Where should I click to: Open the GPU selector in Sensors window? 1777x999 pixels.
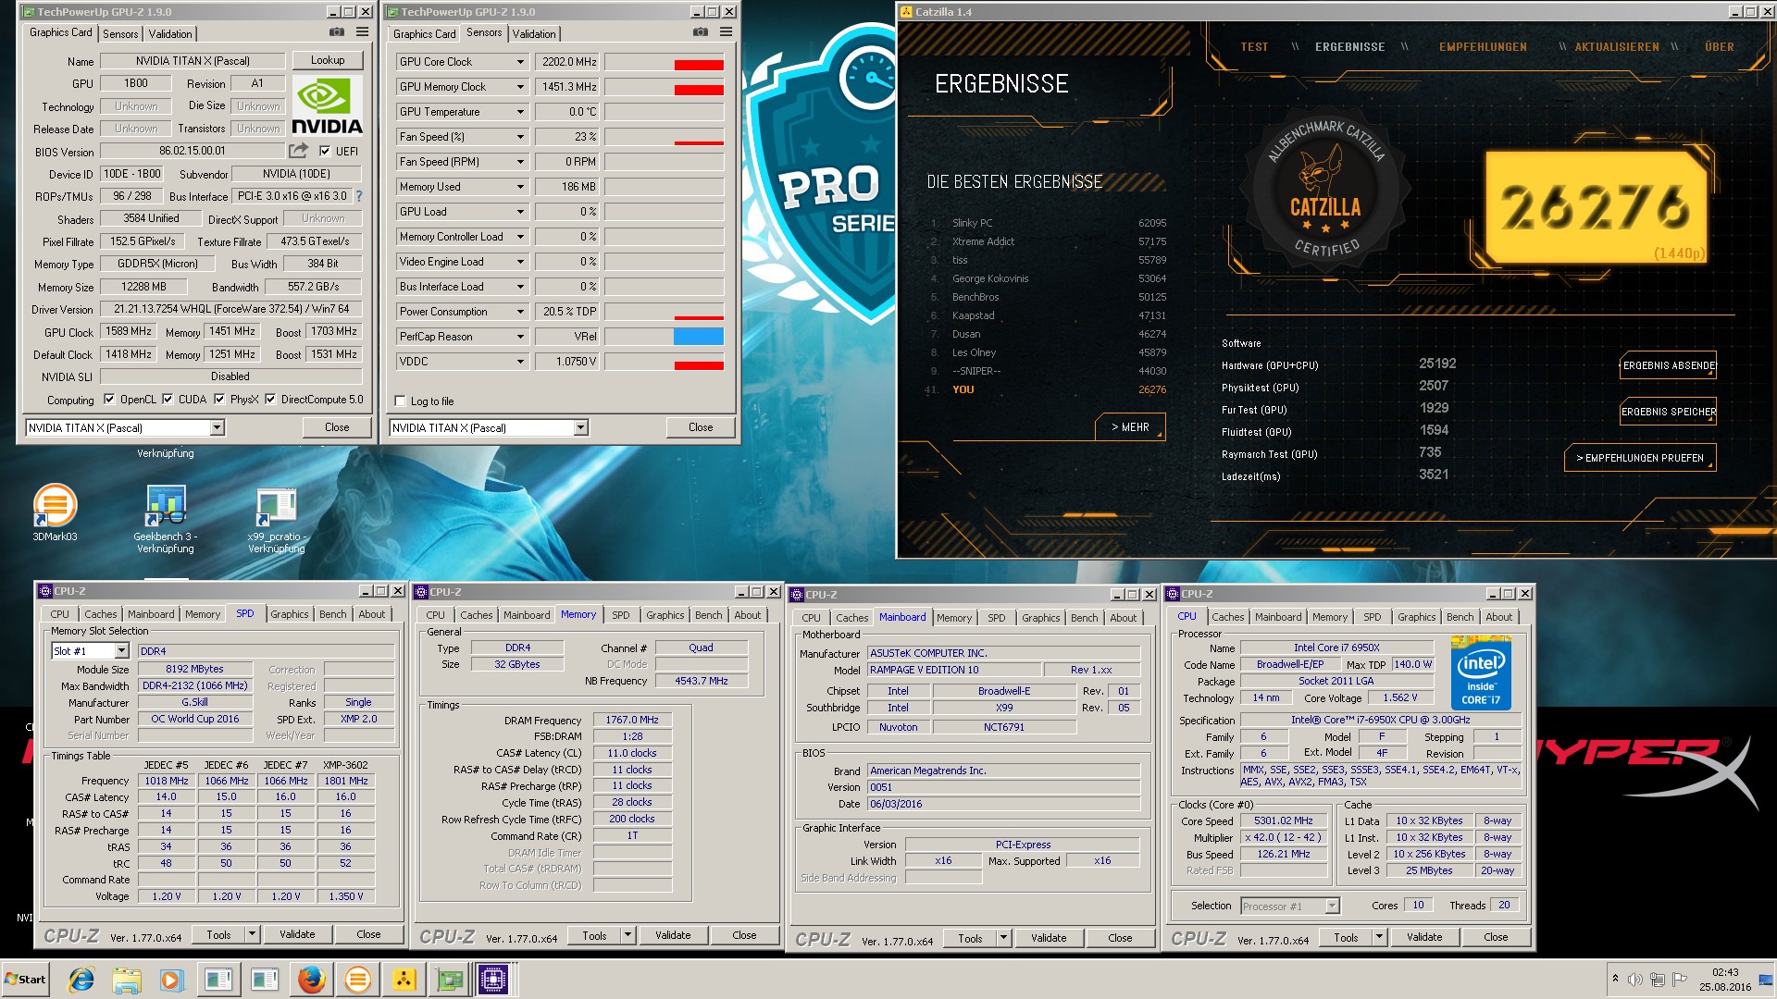(x=489, y=427)
